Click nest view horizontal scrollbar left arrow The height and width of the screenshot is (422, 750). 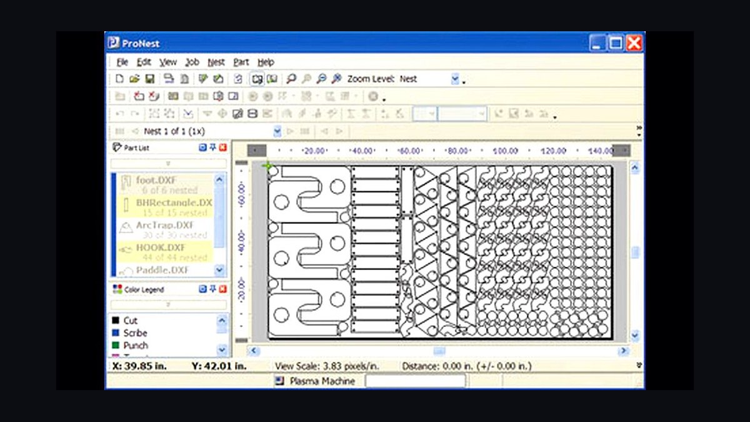click(x=254, y=351)
